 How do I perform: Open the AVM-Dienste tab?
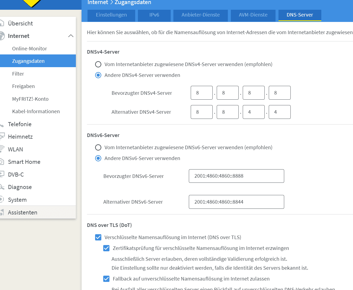coord(253,15)
